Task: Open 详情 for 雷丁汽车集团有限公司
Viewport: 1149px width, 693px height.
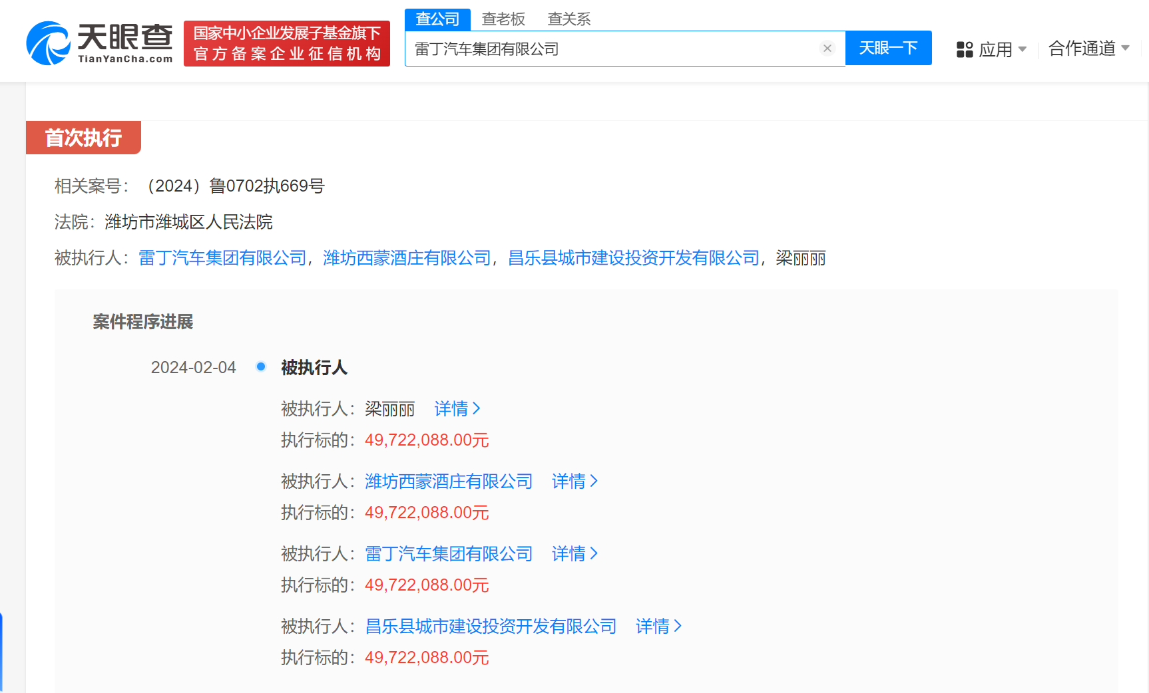Action: (575, 553)
